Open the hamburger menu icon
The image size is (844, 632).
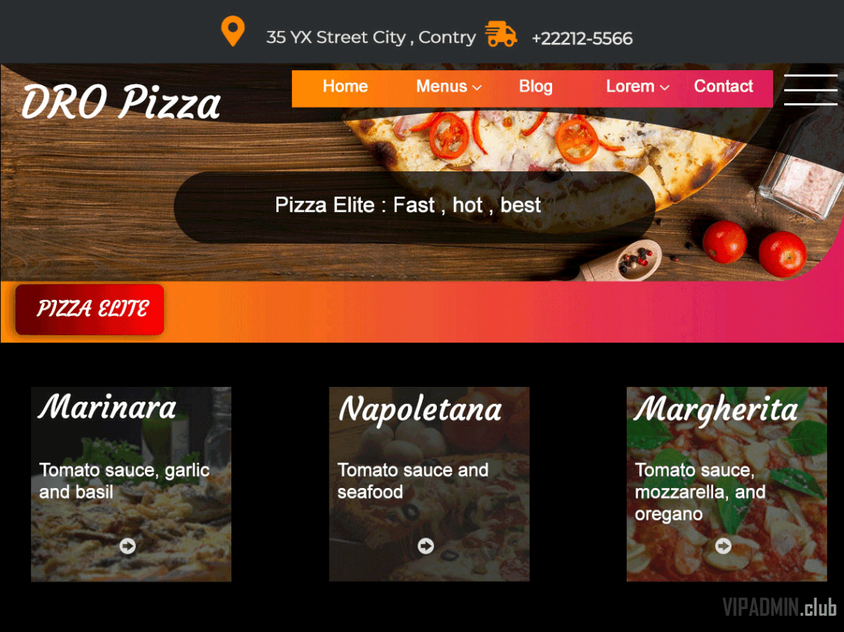click(811, 89)
